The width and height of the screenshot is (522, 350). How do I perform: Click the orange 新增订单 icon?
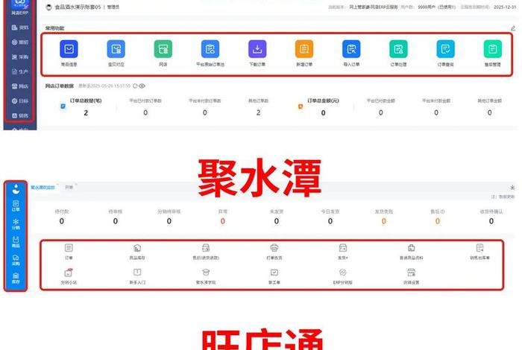304,49
